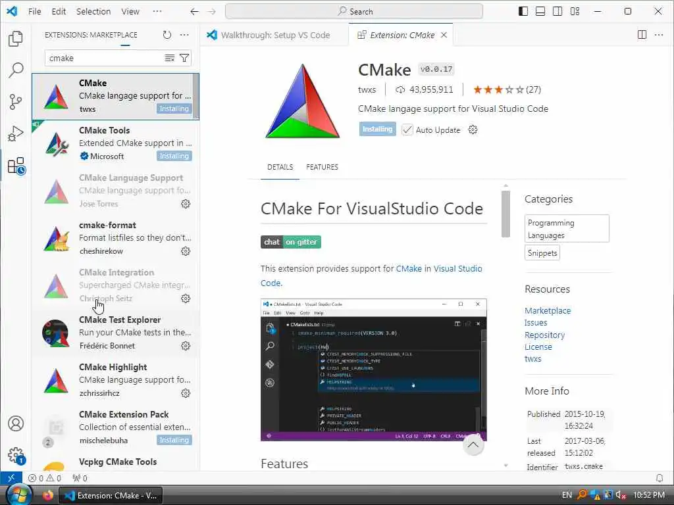Open the Run and Debug view
Screen dimensions: 674x505
[16, 133]
